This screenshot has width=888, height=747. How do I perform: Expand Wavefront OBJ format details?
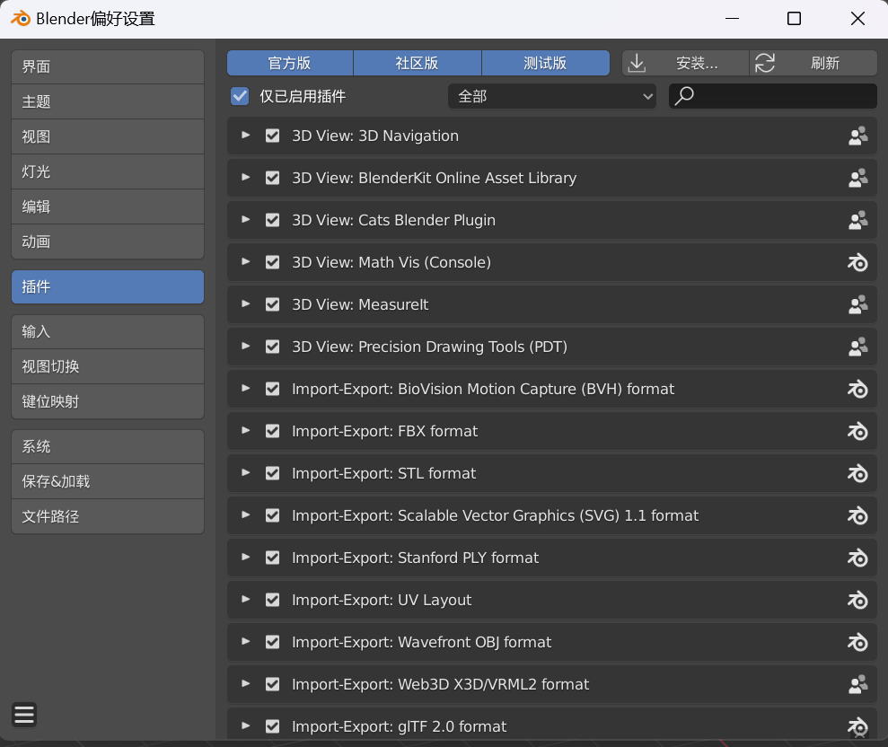point(245,642)
